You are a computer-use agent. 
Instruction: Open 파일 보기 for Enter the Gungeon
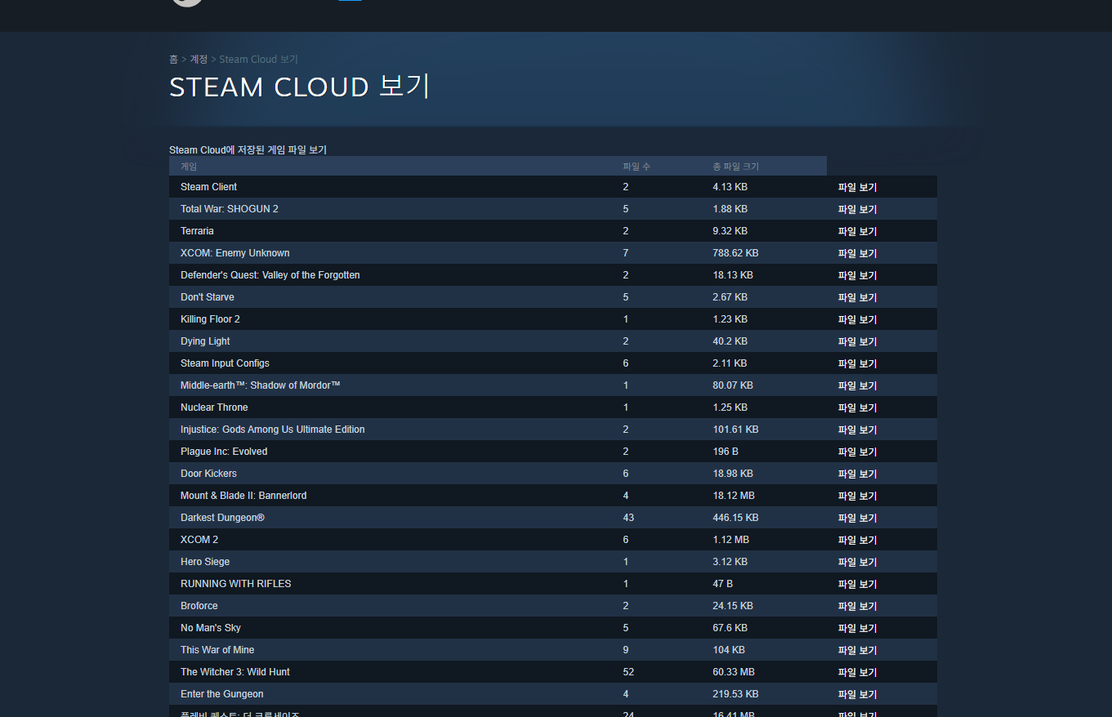tap(857, 694)
